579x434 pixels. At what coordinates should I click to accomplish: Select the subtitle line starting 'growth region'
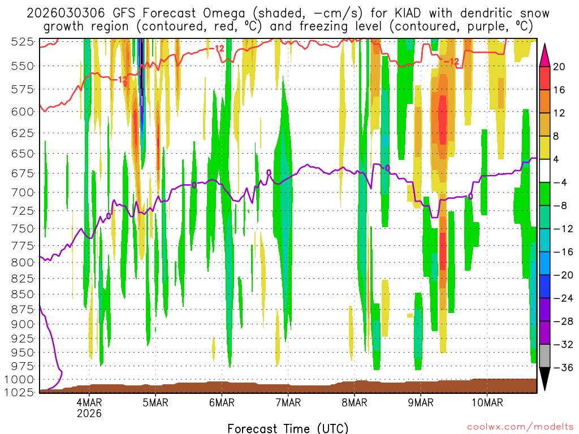[288, 26]
